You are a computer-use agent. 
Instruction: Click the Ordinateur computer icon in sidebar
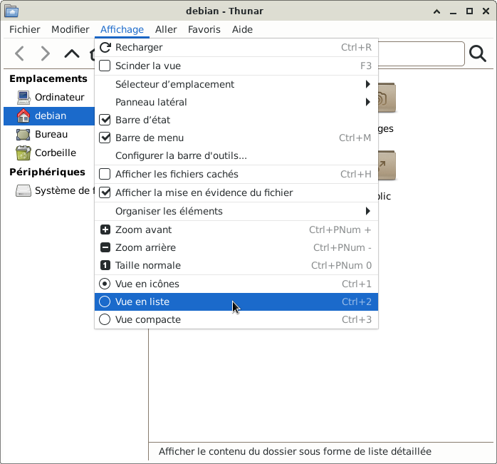click(23, 98)
